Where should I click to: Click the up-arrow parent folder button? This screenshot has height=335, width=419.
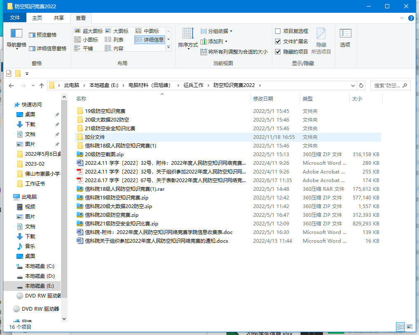pyautogui.click(x=41, y=85)
